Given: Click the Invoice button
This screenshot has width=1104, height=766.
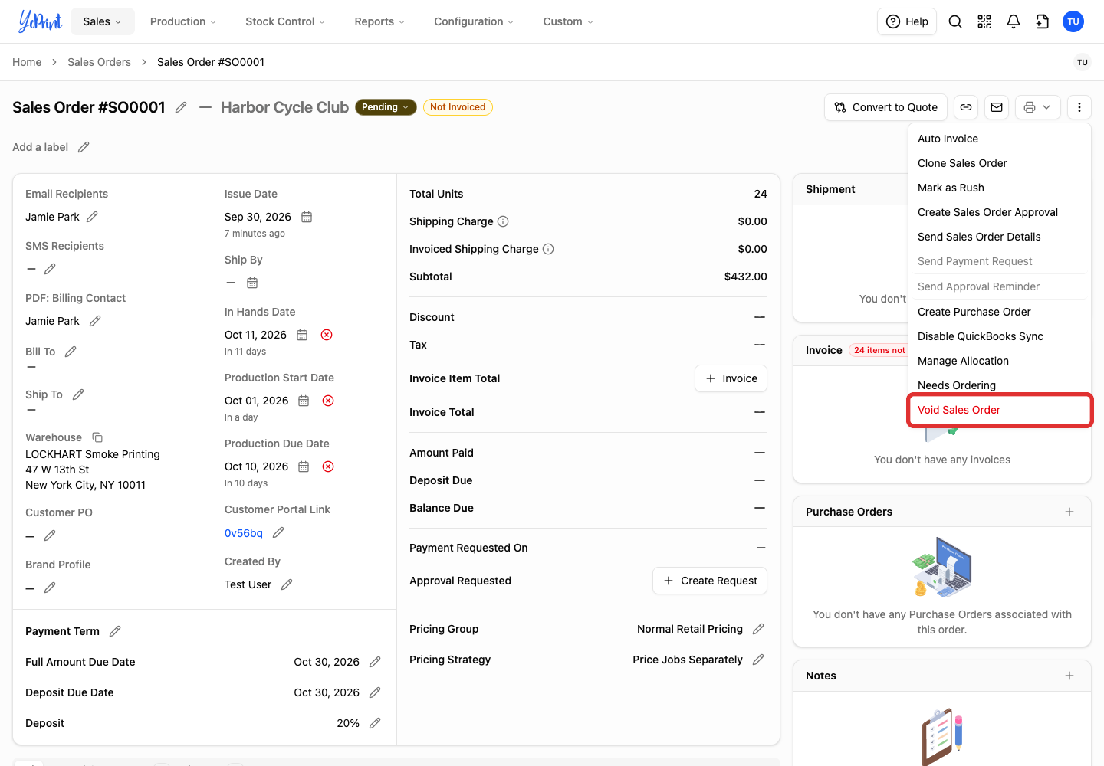Looking at the screenshot, I should coord(731,378).
